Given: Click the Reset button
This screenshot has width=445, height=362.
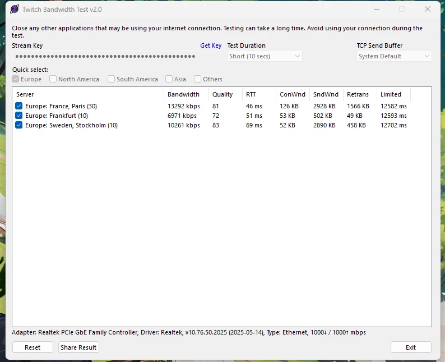Looking at the screenshot, I should click(x=33, y=347).
